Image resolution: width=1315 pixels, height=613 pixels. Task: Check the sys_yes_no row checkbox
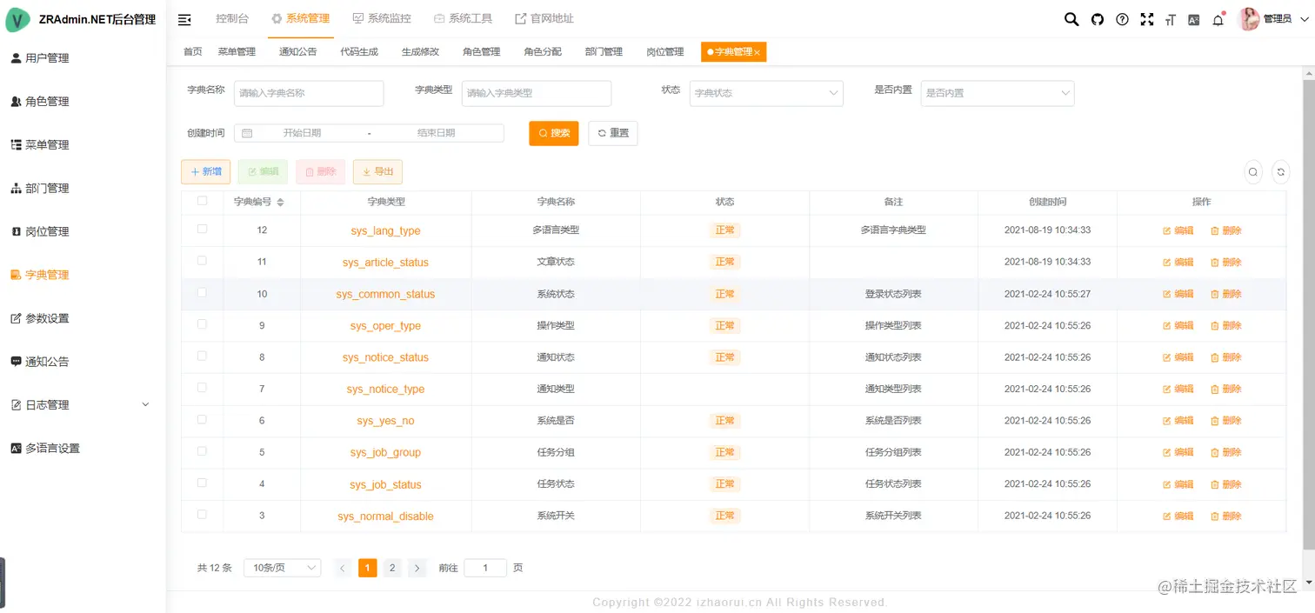(203, 419)
